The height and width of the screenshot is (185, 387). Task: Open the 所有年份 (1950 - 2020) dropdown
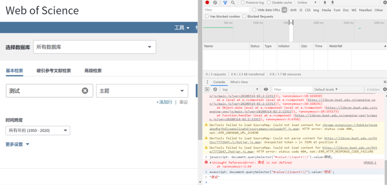[38, 130]
